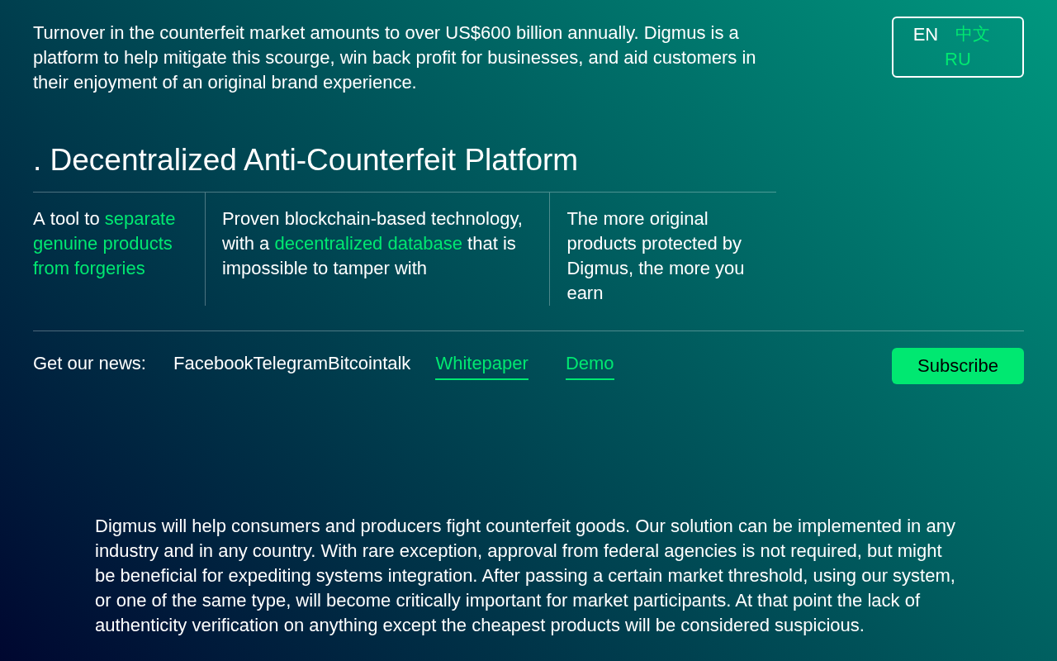Click the 'A tool to' text
The height and width of the screenshot is (661, 1057).
point(66,219)
